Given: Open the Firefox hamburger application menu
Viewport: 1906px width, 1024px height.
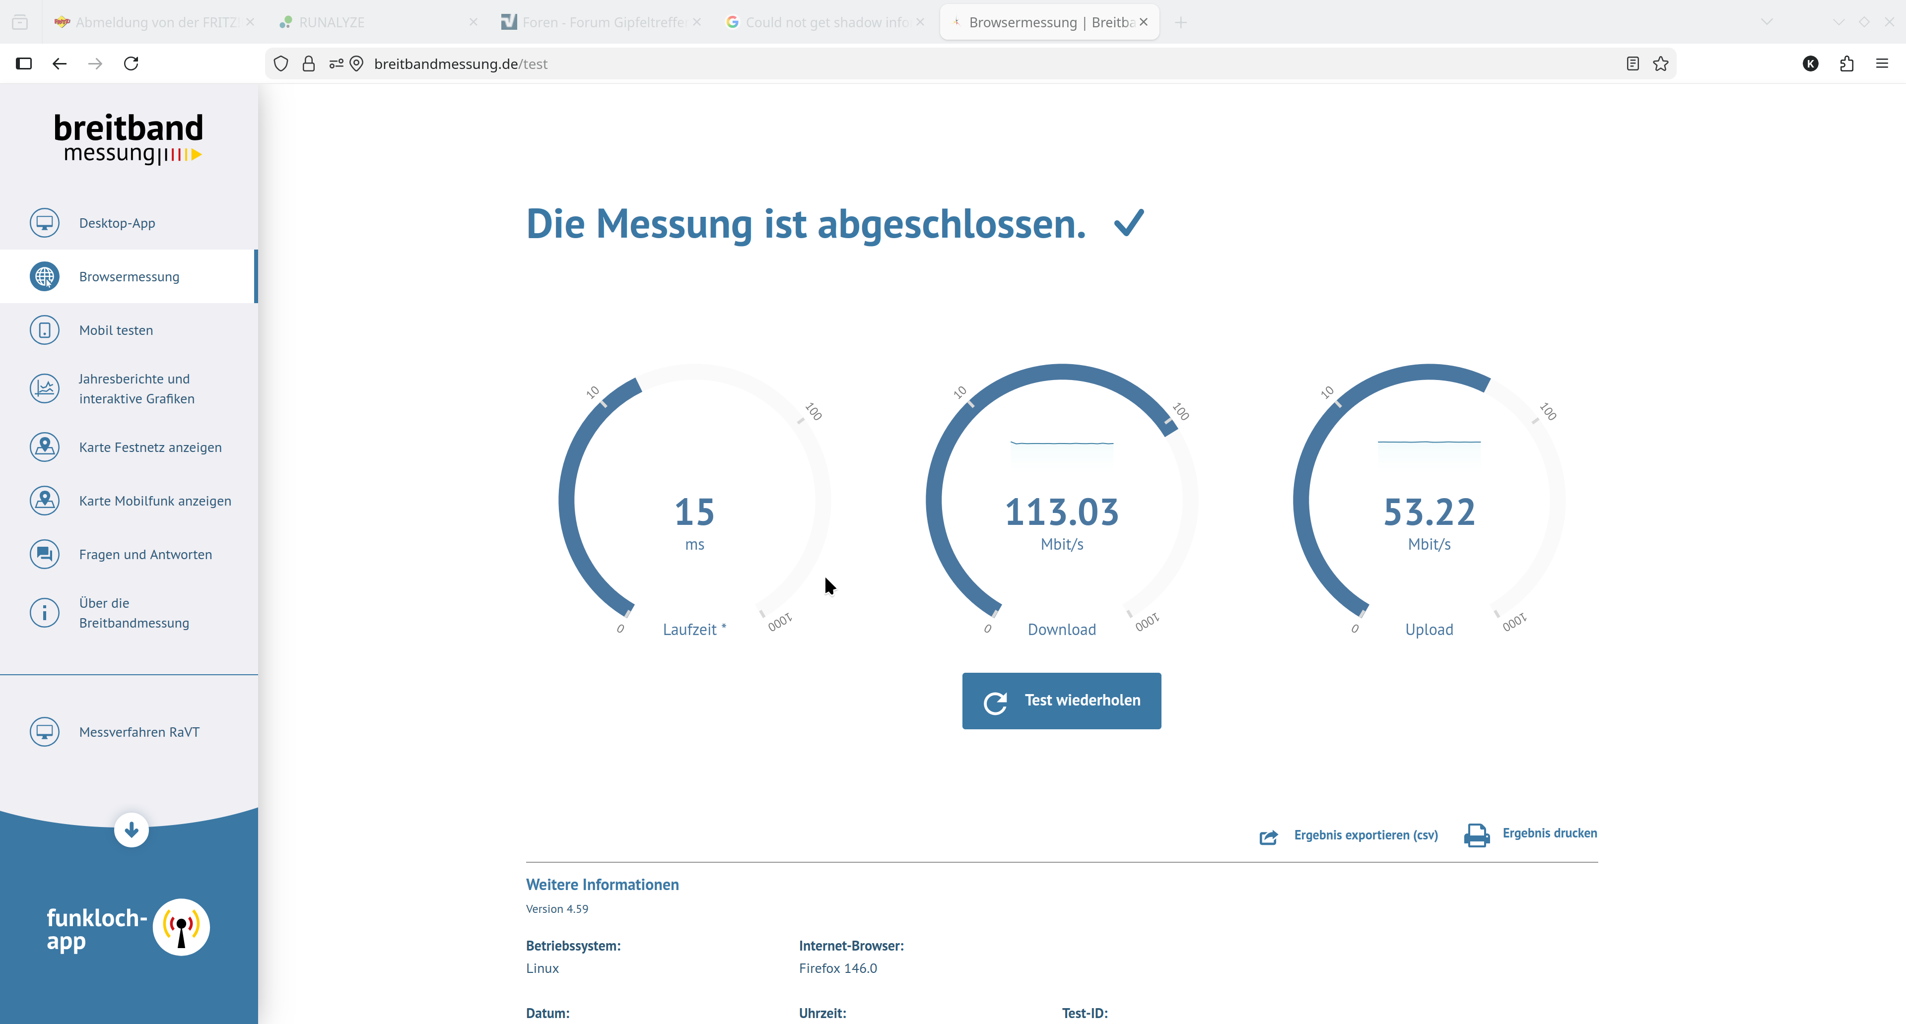Looking at the screenshot, I should 1882,64.
